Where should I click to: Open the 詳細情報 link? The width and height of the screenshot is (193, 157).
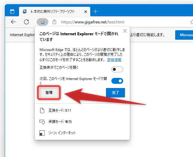pyautogui.click(x=114, y=60)
